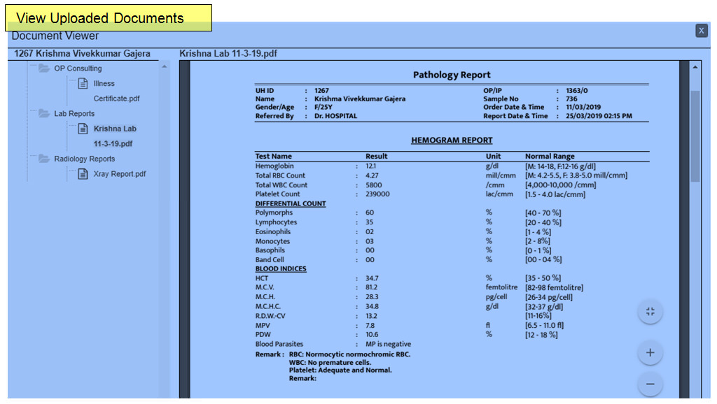Click the OP/IP value 1363/0

(577, 91)
